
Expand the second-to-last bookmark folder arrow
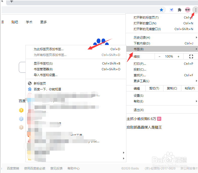point(124,153)
